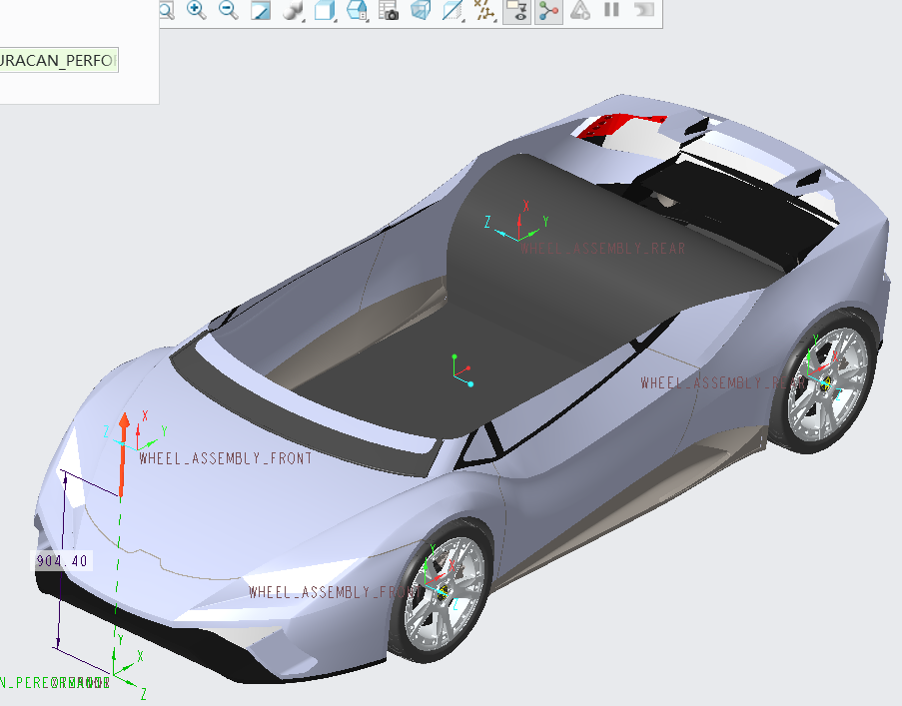902x706 pixels.
Task: Click the pause icon in toolbar
Action: click(x=611, y=10)
